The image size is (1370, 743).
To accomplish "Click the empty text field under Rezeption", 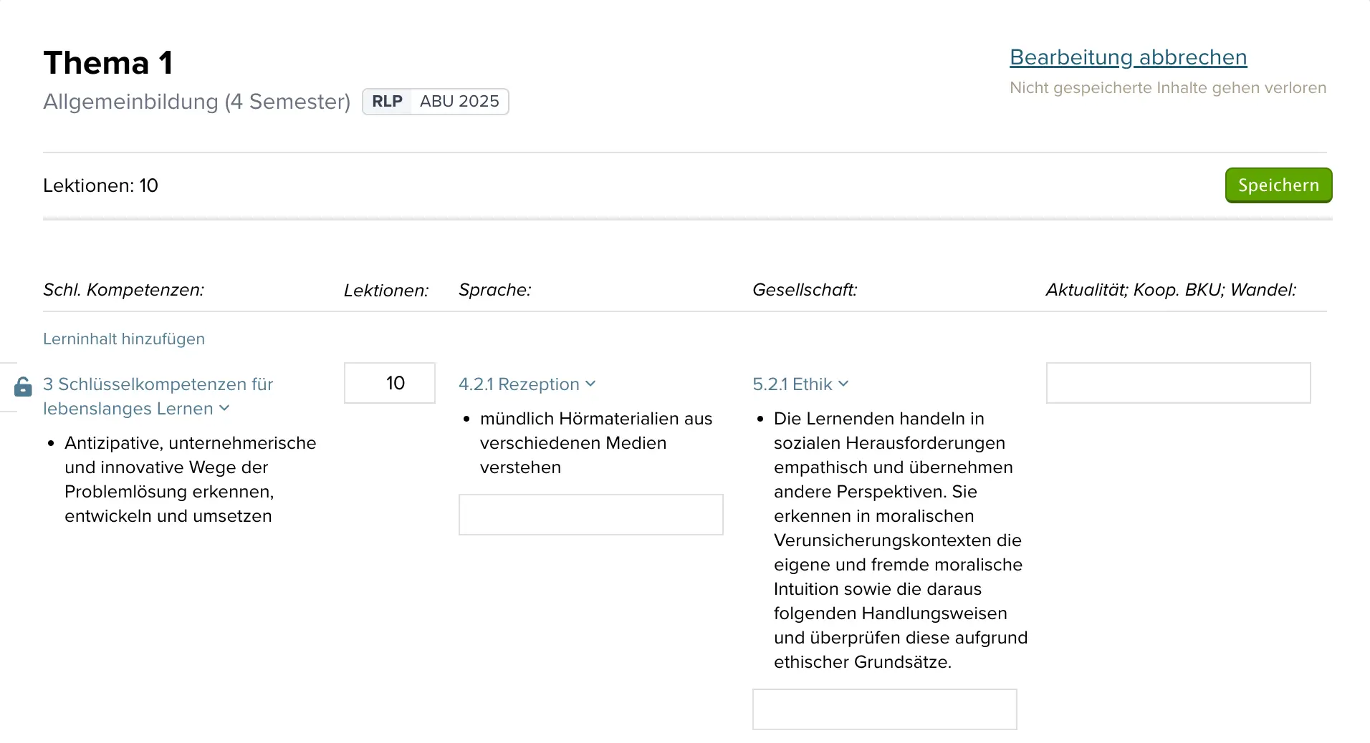I will 590,515.
